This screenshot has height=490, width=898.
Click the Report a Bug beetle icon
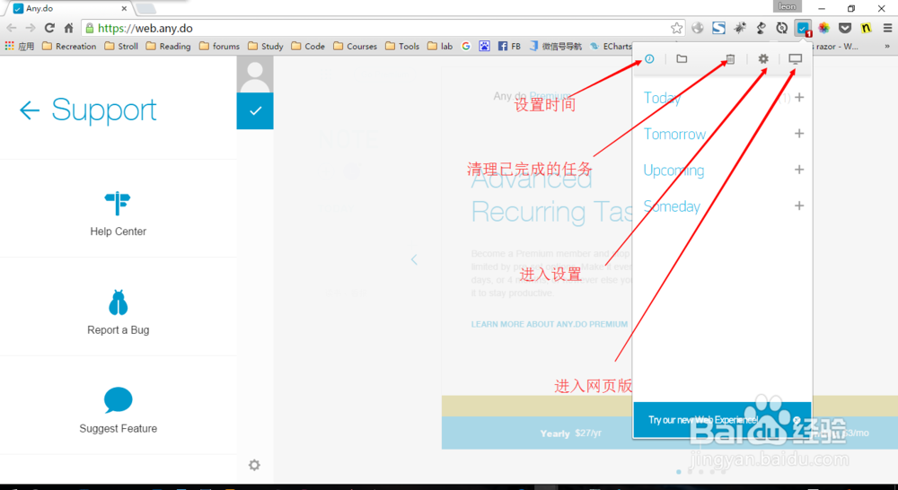(118, 302)
